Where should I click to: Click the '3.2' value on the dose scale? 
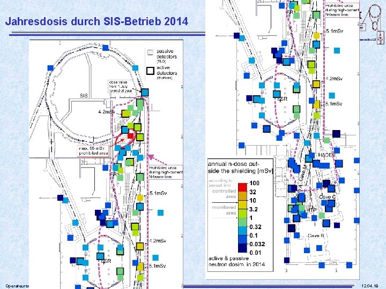[x=254, y=209]
